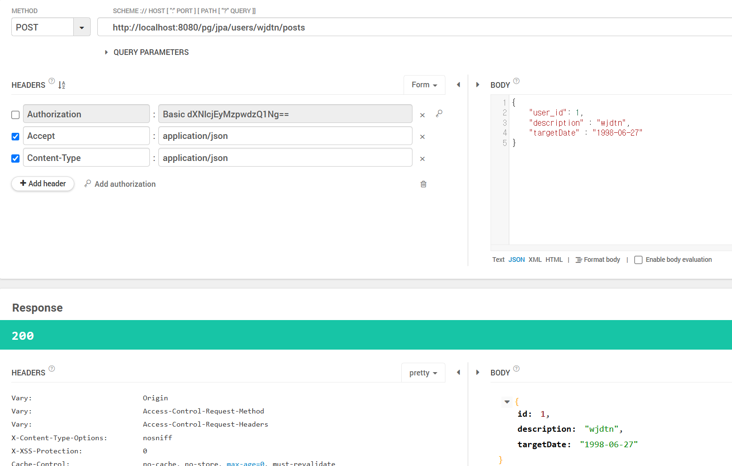Expand response body pane right arrow

pos(478,373)
